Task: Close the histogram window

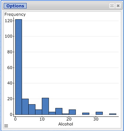Action: tap(118, 6)
